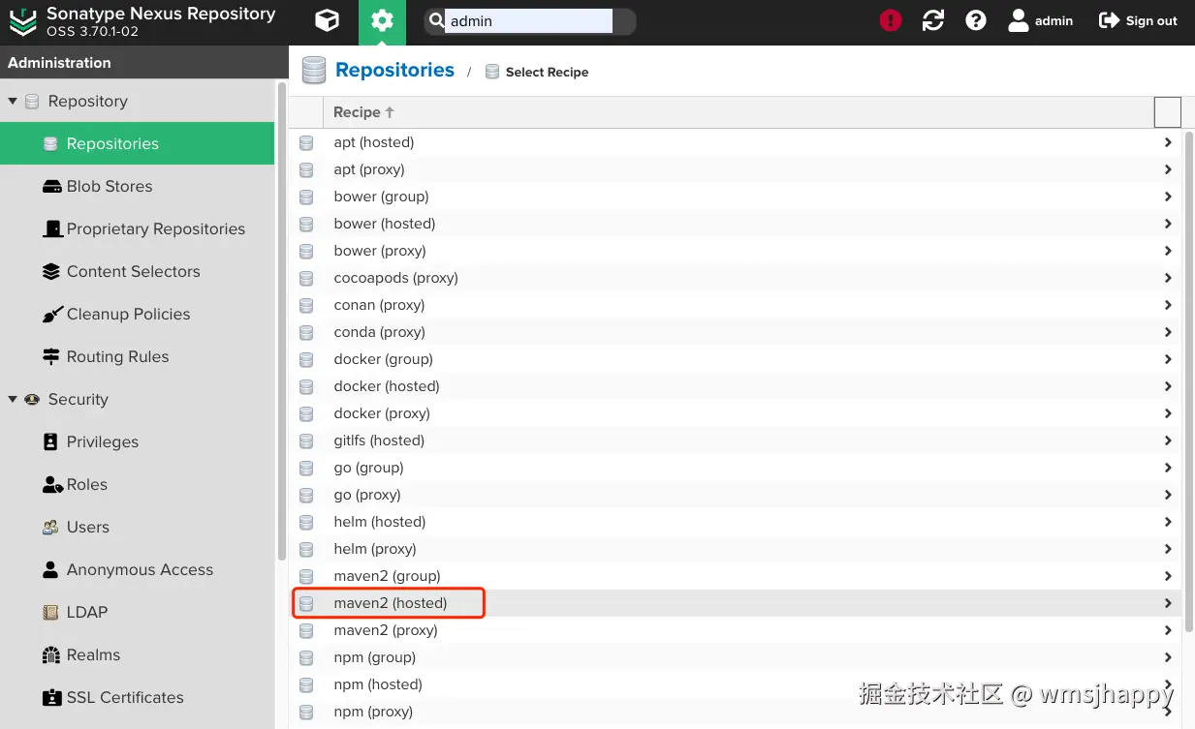The height and width of the screenshot is (729, 1195).
Task: Open SSL Certificates in the sidebar
Action: pyautogui.click(x=138, y=697)
